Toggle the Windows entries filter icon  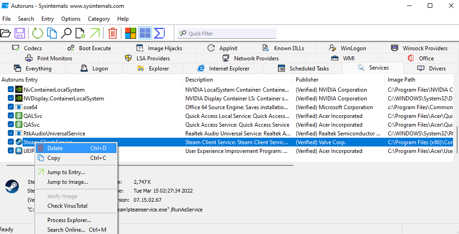[x=145, y=33]
